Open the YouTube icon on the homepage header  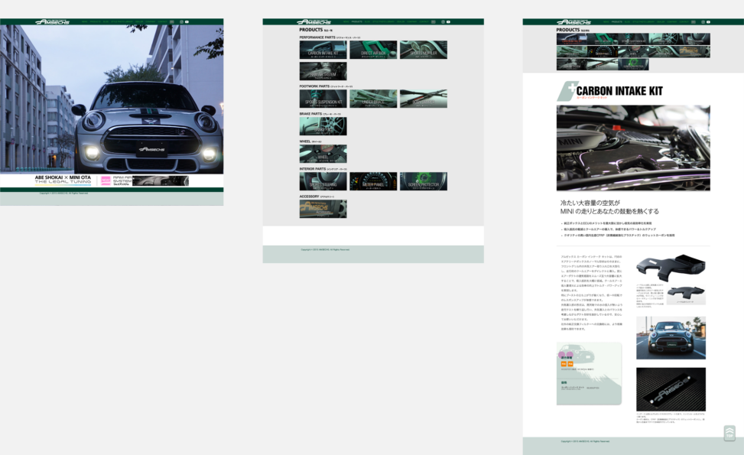pyautogui.click(x=187, y=22)
